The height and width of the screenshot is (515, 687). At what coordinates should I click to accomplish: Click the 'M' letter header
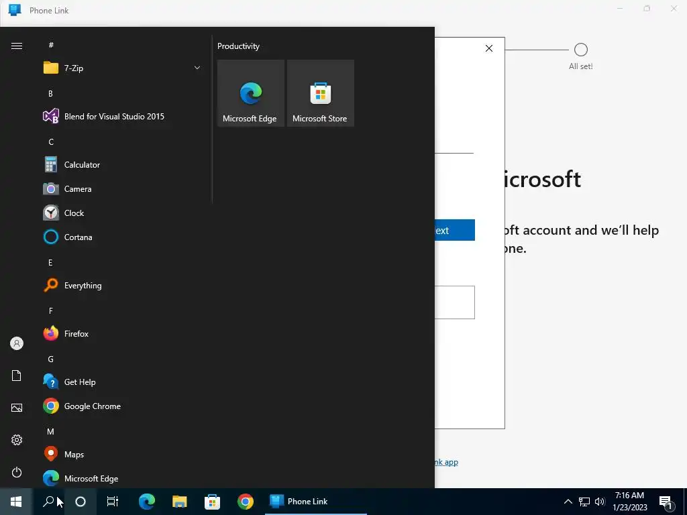51,432
